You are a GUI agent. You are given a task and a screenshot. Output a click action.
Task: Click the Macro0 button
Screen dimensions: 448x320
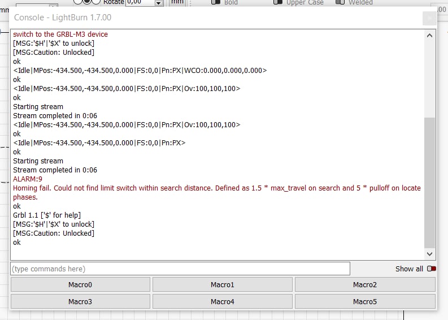(x=80, y=285)
